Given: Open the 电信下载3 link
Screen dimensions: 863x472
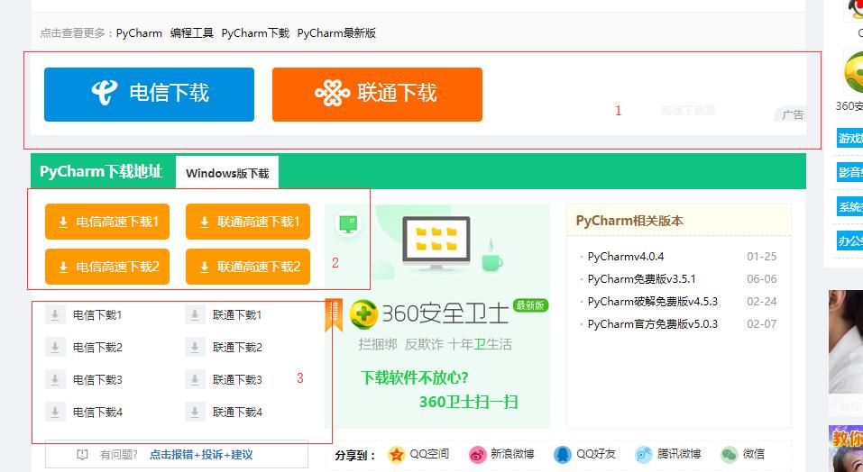Looking at the screenshot, I should pyautogui.click(x=97, y=380).
